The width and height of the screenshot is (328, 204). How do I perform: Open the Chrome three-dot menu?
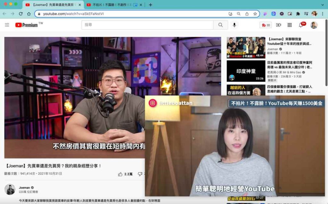click(x=323, y=14)
